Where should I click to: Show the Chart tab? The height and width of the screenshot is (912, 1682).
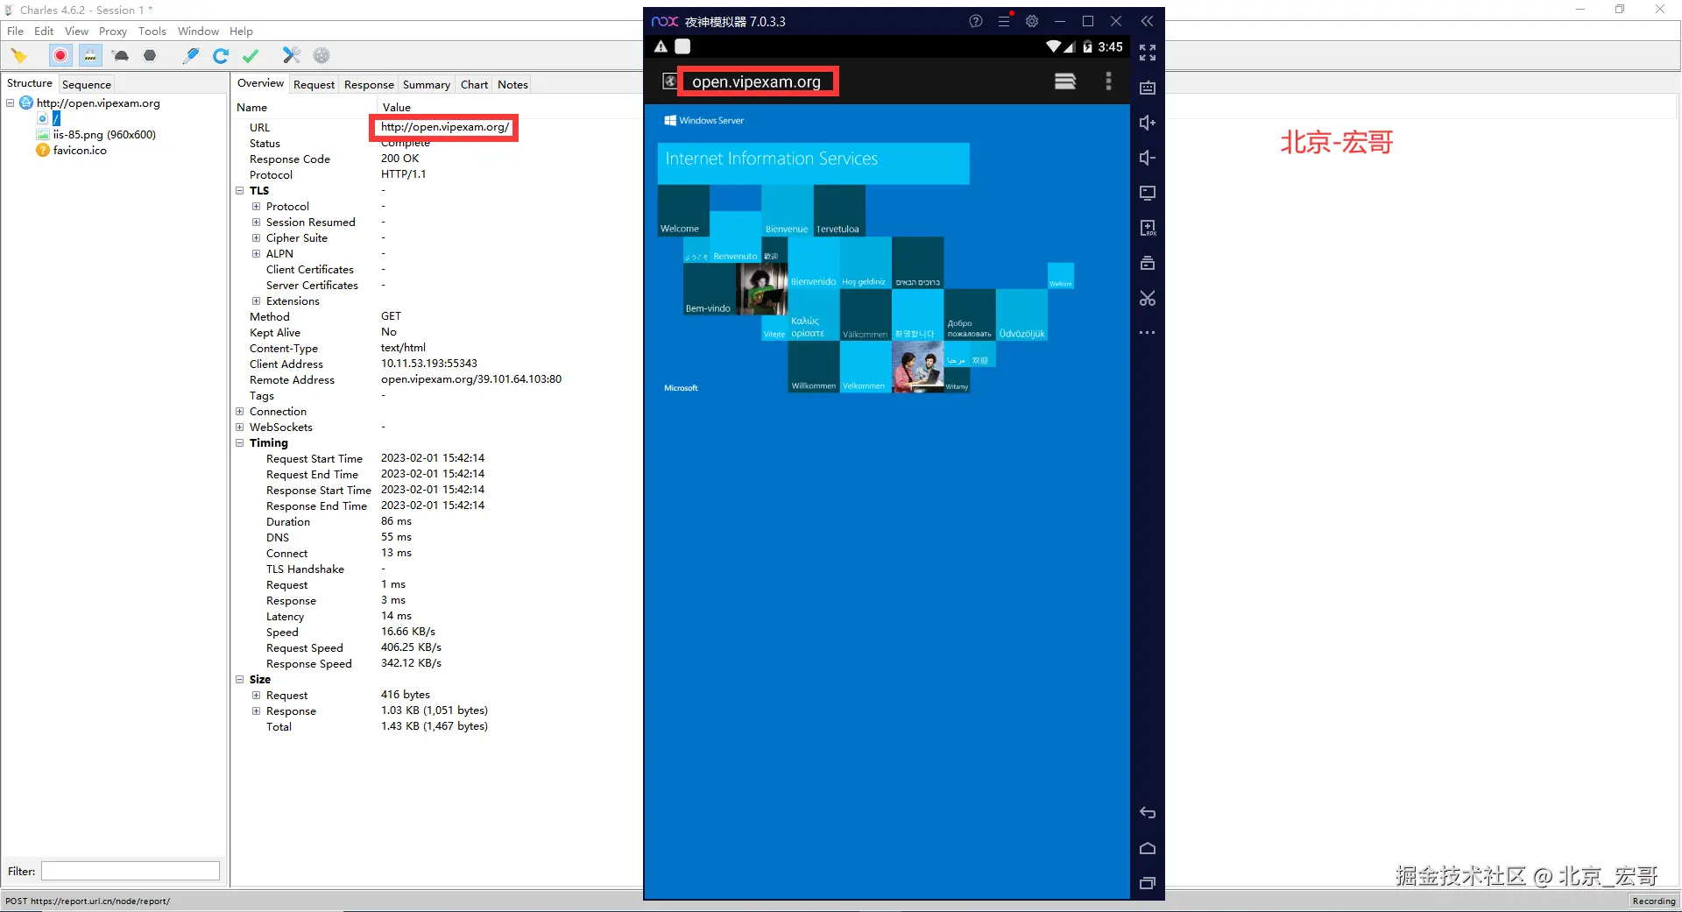474,85
